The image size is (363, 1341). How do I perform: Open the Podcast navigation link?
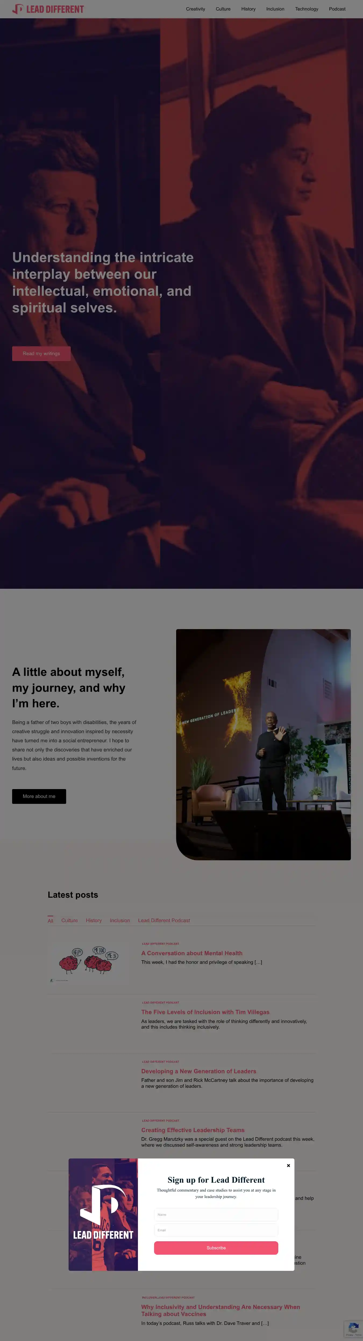click(x=337, y=9)
